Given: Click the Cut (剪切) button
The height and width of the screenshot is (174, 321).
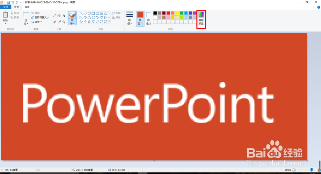Looking at the screenshot, I should (x=15, y=13).
